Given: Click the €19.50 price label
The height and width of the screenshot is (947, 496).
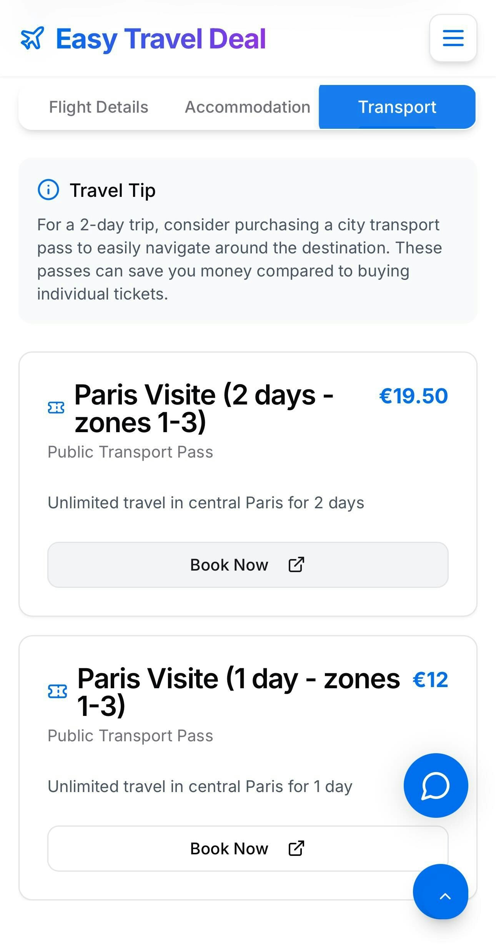Looking at the screenshot, I should 413,396.
